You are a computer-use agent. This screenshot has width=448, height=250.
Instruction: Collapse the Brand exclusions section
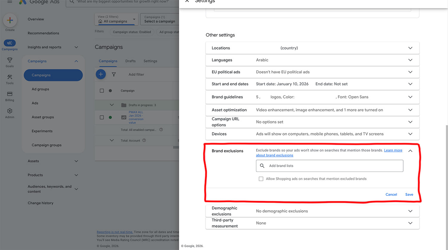point(410,151)
